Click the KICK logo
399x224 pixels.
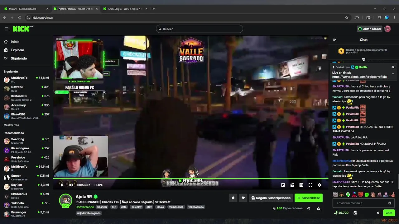click(22, 29)
